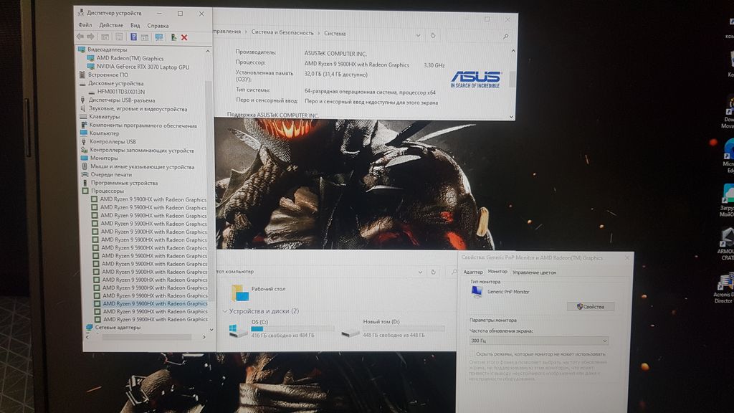Toggle the 'Скрыть режимы' checkbox
This screenshot has width=734, height=413.
click(x=472, y=354)
